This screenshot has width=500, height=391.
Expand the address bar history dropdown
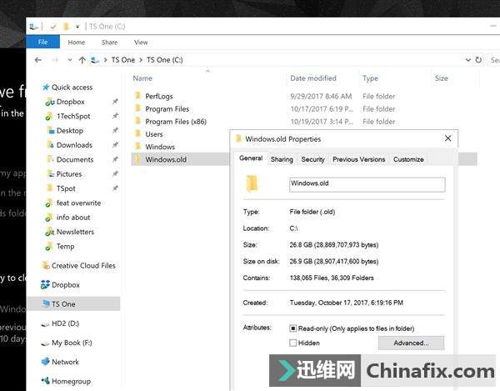click(467, 60)
